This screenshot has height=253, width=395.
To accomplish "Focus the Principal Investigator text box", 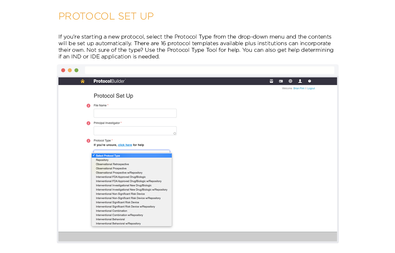I will [135, 131].
